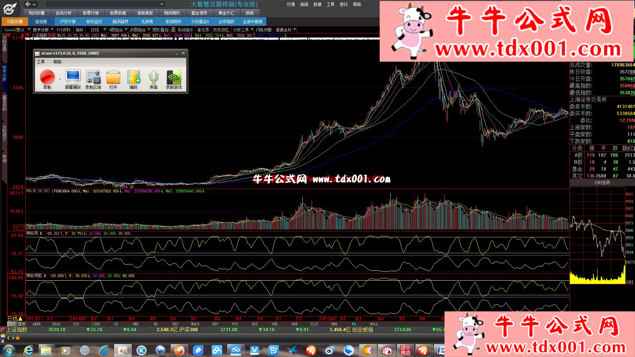This screenshot has height=357, width=635.
Task: Select the 技术分析 left sidebar tab
Action: (x=4, y=73)
